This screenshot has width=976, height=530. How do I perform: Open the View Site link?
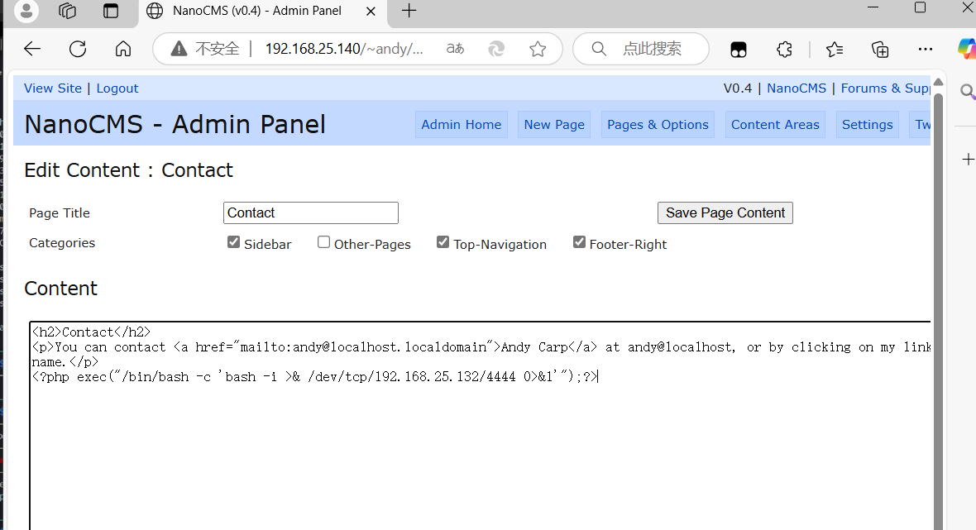pyautogui.click(x=53, y=88)
